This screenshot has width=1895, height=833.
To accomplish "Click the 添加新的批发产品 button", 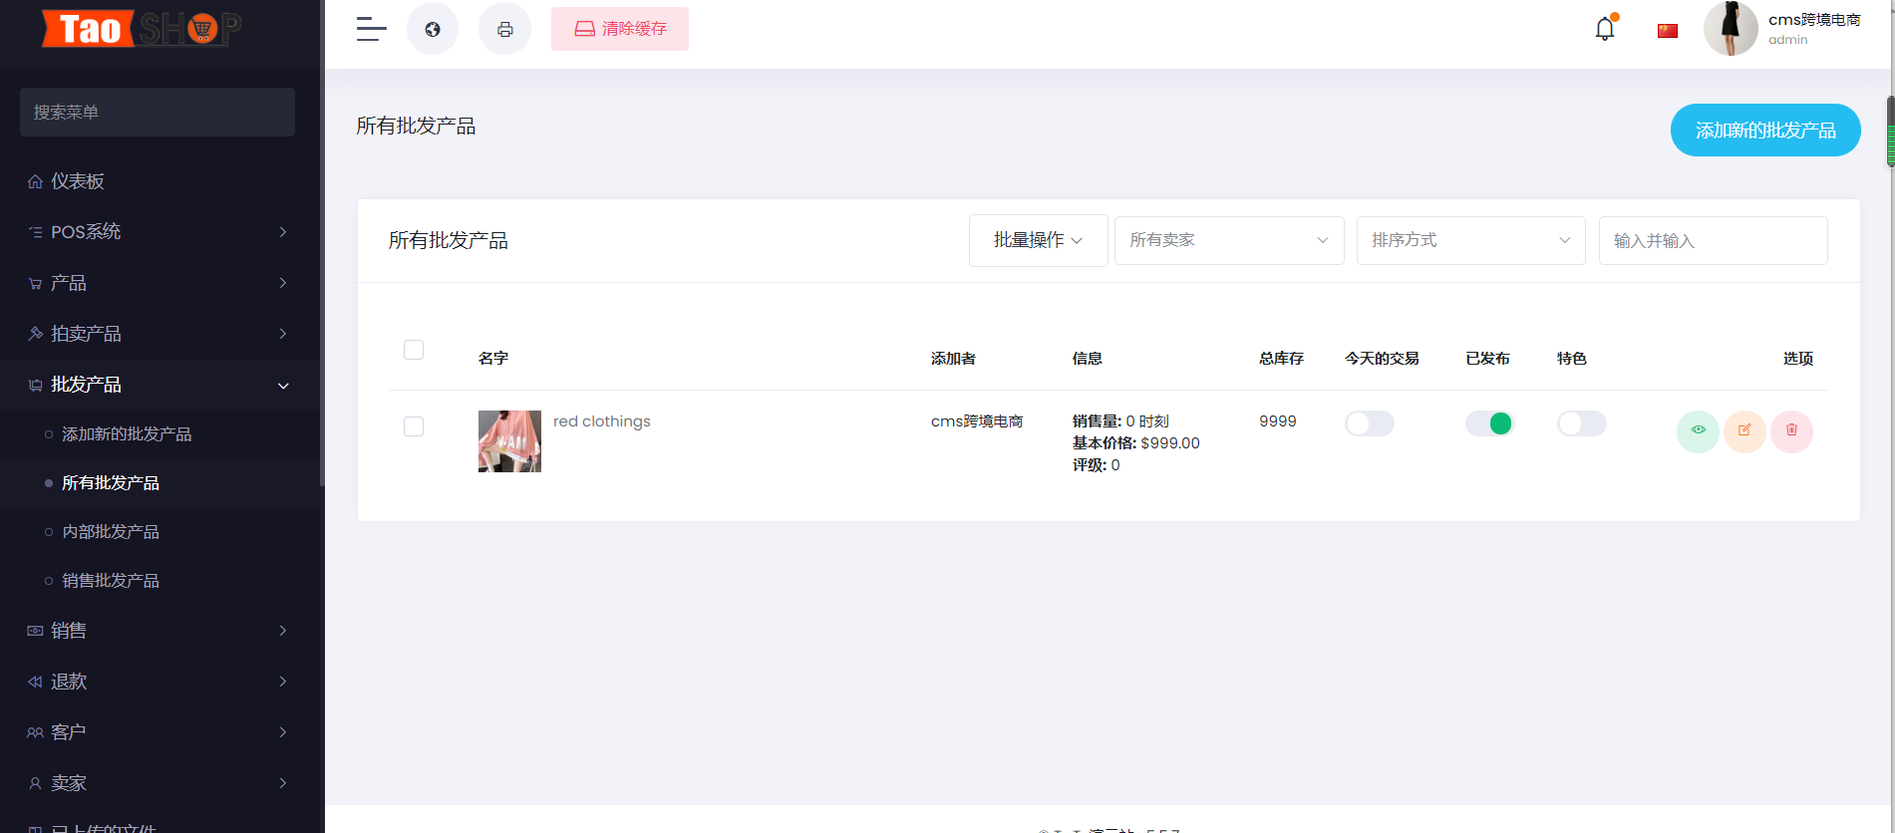I will [1764, 131].
